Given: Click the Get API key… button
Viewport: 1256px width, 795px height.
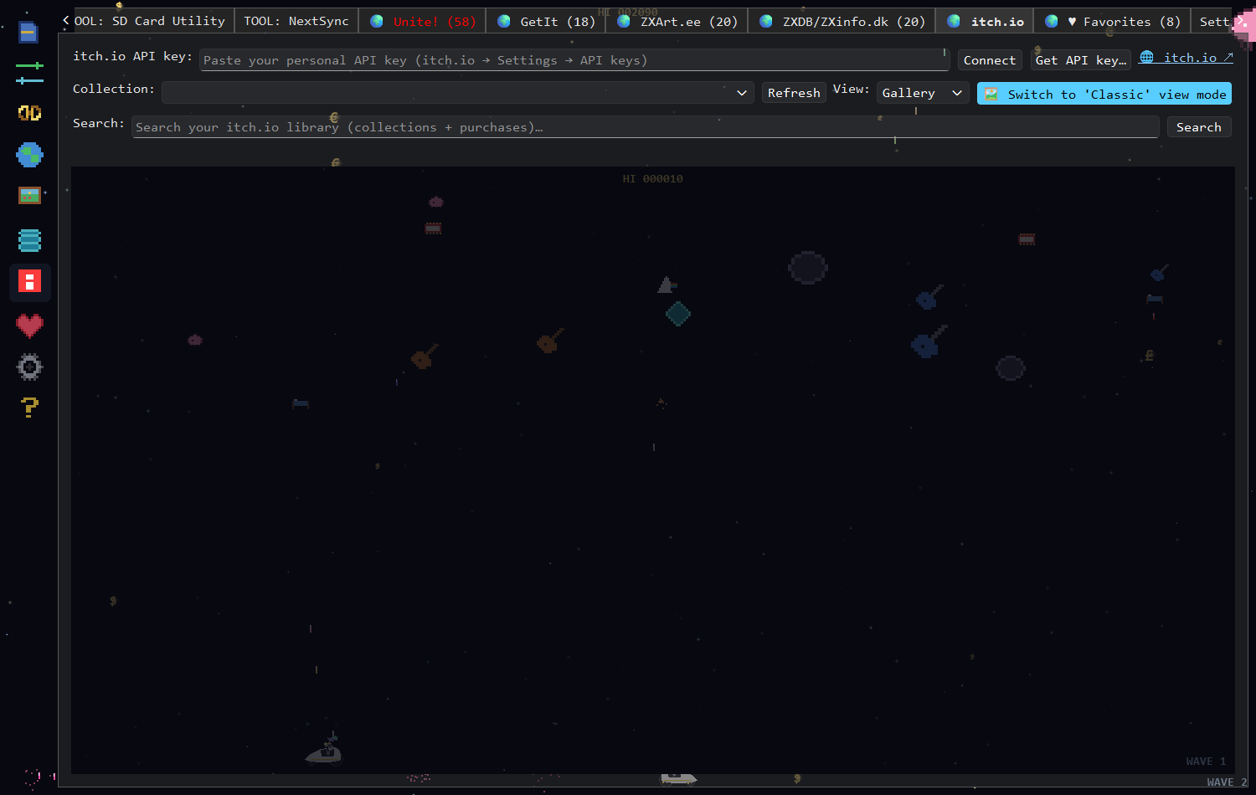Looking at the screenshot, I should pyautogui.click(x=1080, y=60).
